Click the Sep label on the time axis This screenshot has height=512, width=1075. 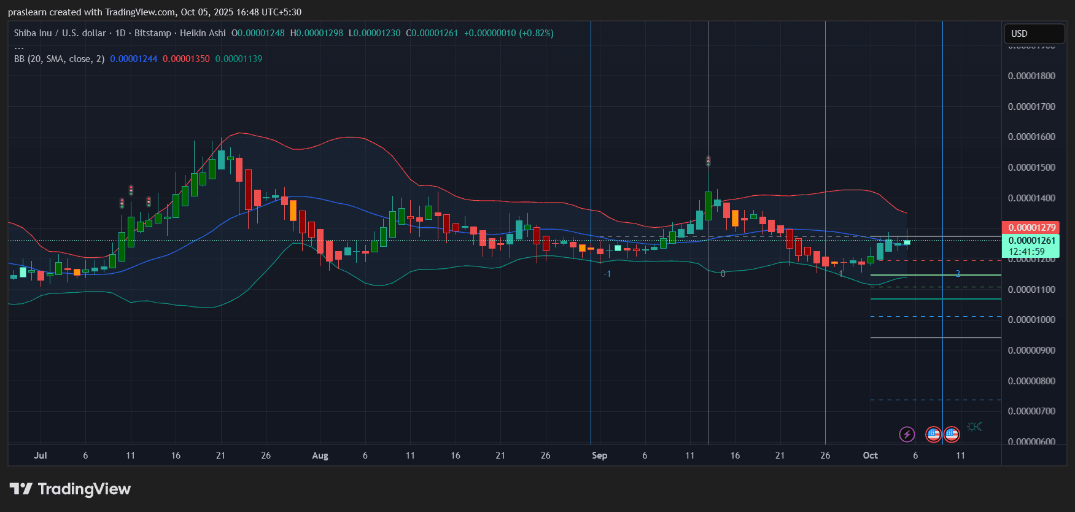point(599,456)
